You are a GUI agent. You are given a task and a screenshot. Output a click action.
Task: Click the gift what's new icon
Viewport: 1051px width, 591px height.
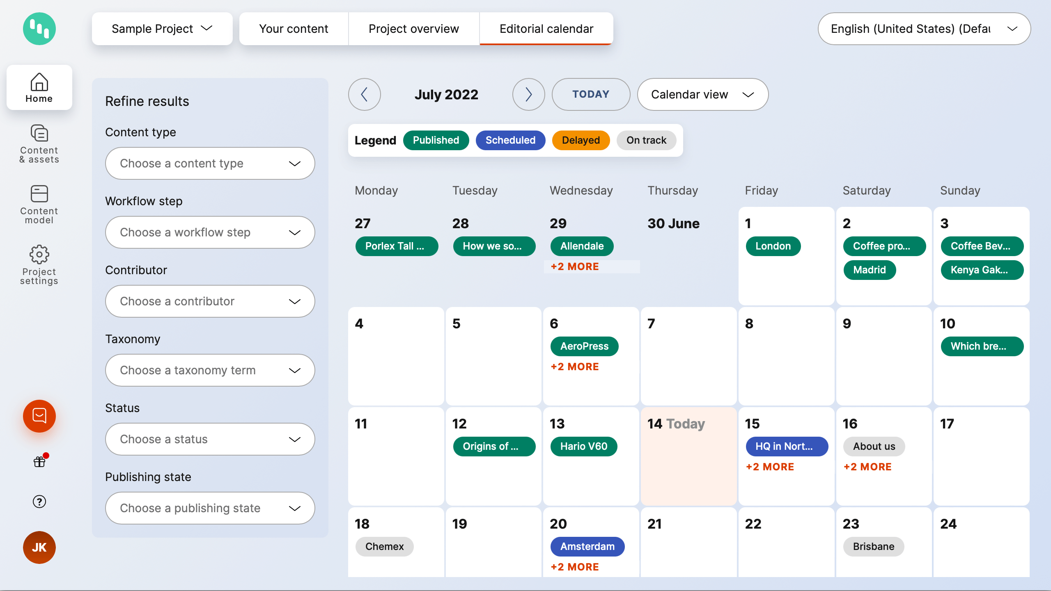point(39,462)
